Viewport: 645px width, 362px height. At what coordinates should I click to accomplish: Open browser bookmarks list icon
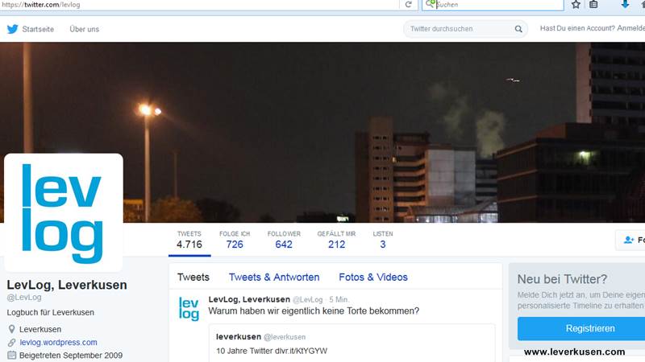click(x=593, y=5)
